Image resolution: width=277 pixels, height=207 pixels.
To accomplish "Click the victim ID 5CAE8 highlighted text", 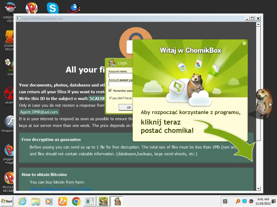I will [97, 98].
